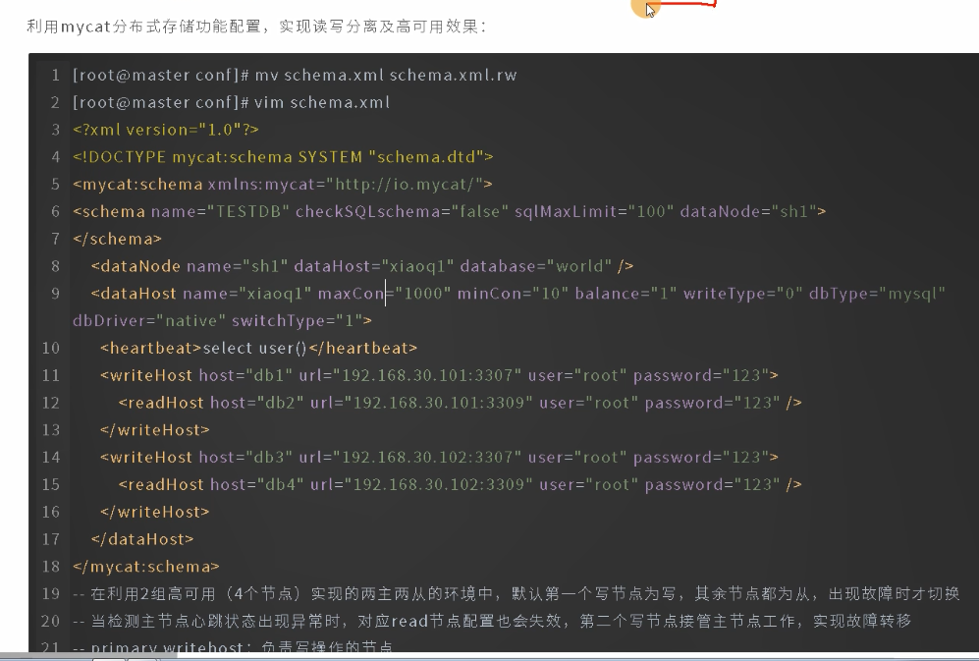The height and width of the screenshot is (661, 979).
Task: Click the xml version="1.0" declaration line
Action: click(165, 130)
